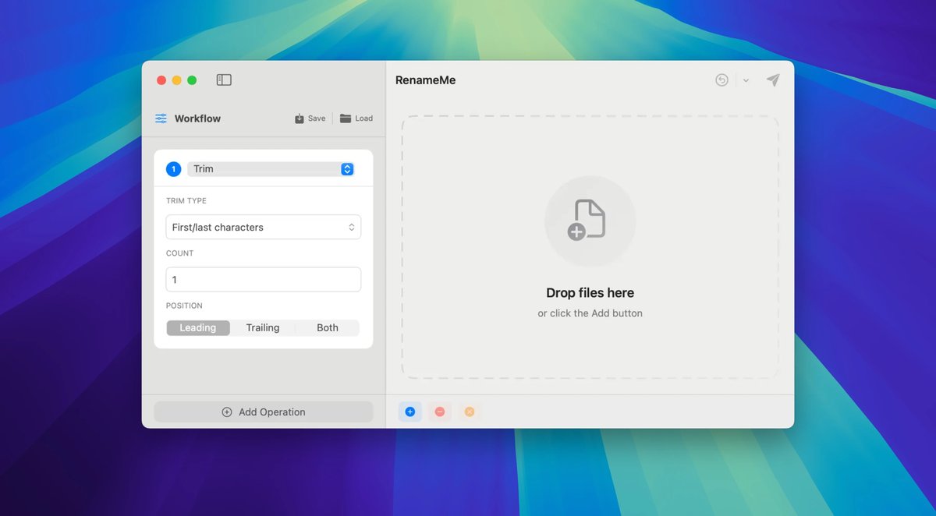Save the current workflow

point(310,118)
